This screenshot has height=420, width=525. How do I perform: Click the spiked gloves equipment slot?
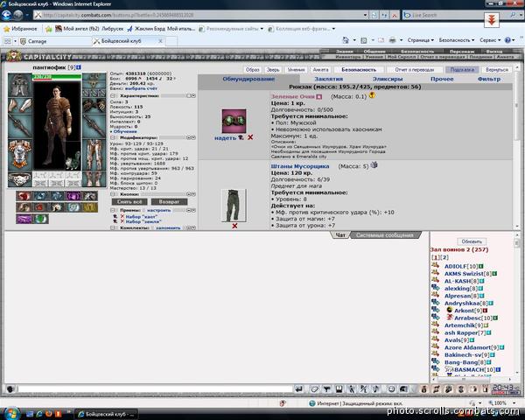click(94, 105)
